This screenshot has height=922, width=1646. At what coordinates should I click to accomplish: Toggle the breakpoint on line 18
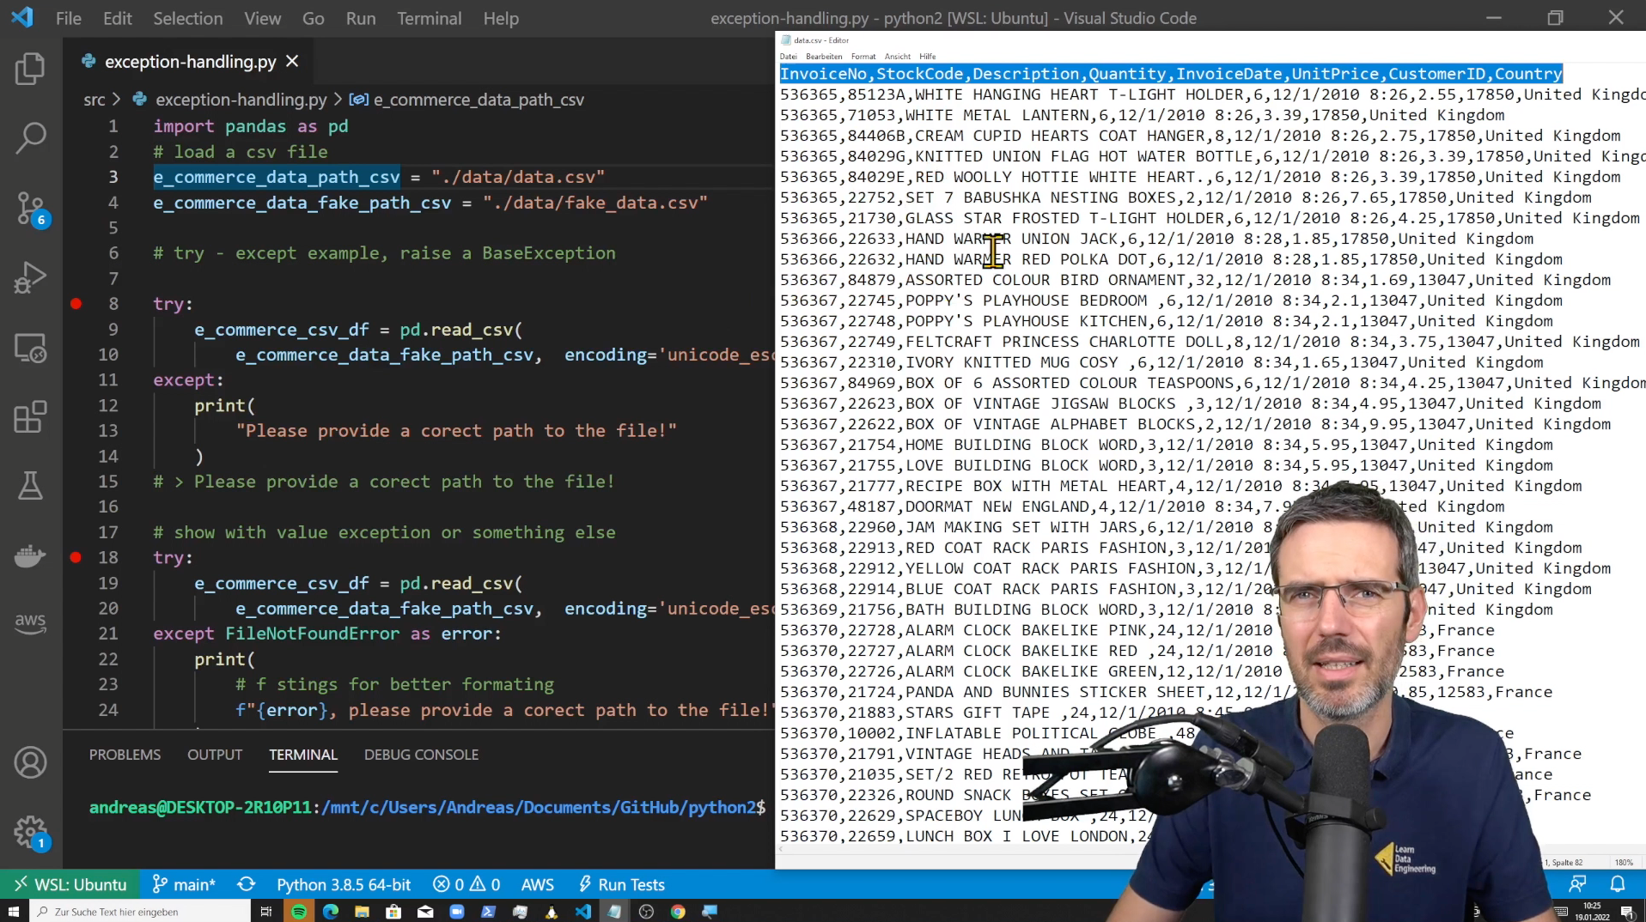click(x=76, y=557)
